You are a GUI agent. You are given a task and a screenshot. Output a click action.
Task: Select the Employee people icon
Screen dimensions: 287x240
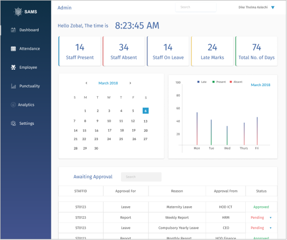click(x=13, y=67)
